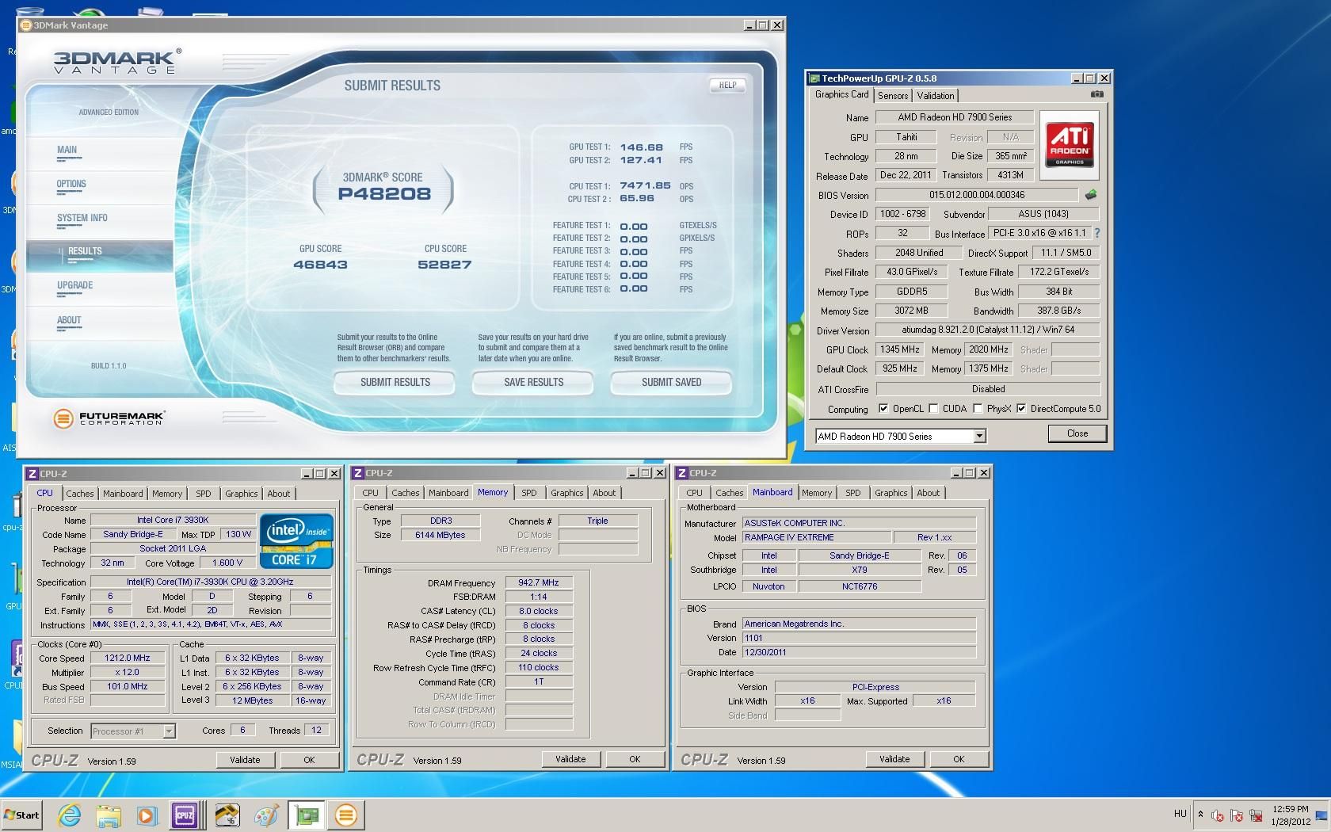Click the ATI Radeon logo in GPU-Z
This screenshot has width=1331, height=832.
click(x=1070, y=143)
